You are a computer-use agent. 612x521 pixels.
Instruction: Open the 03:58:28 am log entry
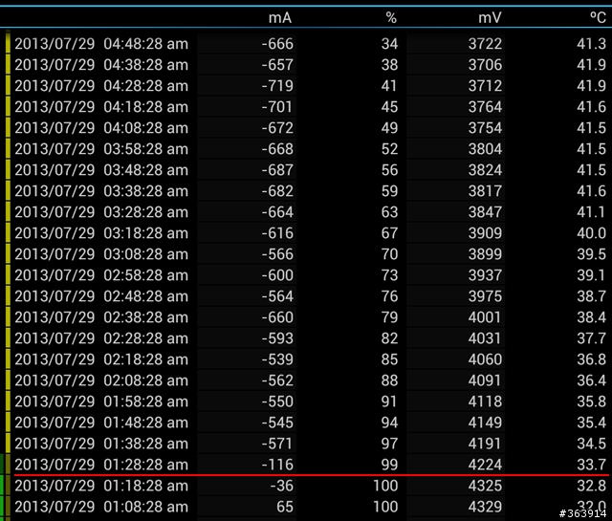[x=306, y=149]
